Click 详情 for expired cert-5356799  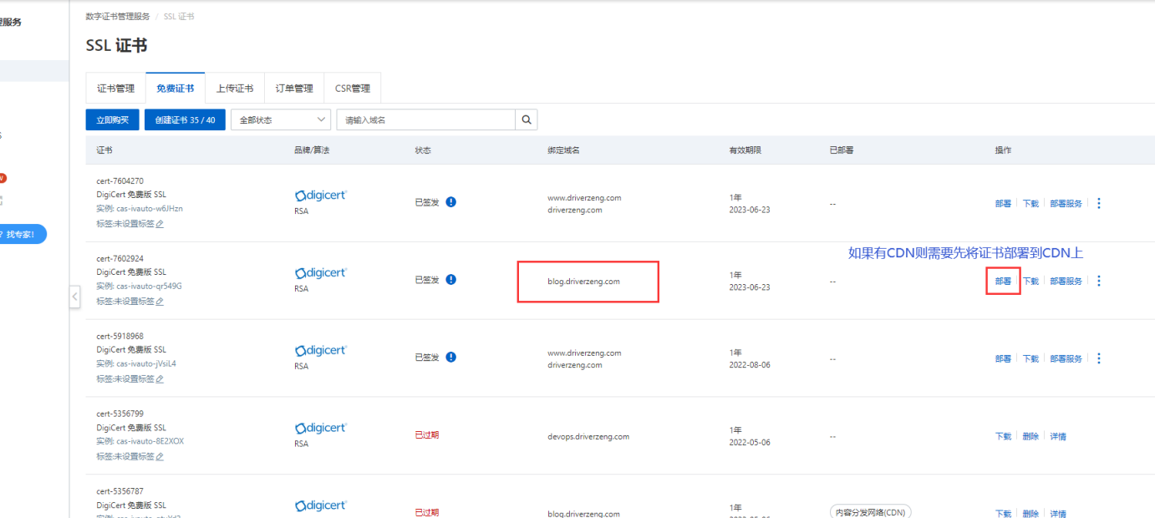click(x=1058, y=436)
